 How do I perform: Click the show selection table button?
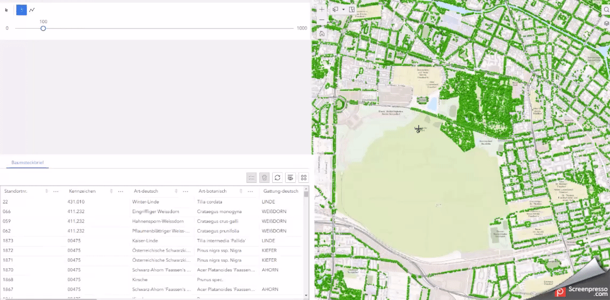click(x=251, y=178)
